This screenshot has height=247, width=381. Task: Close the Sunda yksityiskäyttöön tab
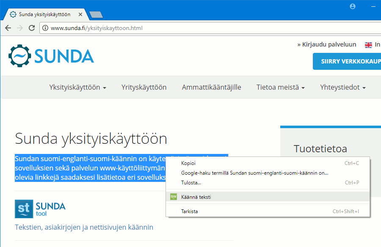[x=80, y=14]
